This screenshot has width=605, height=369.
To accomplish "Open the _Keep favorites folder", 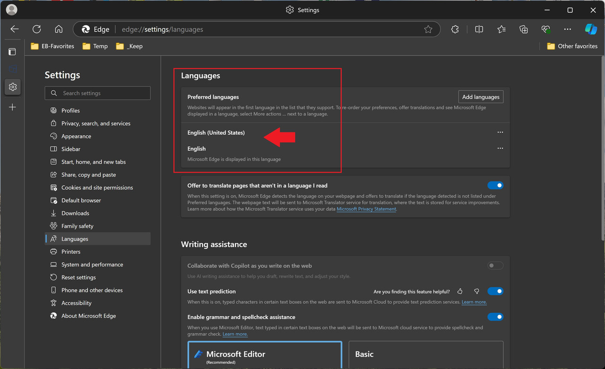I will coord(129,46).
